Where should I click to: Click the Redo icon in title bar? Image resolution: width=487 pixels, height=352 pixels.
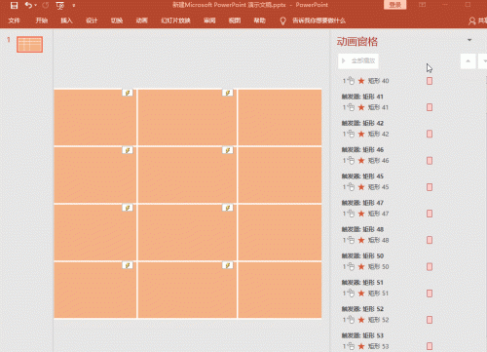[46, 5]
